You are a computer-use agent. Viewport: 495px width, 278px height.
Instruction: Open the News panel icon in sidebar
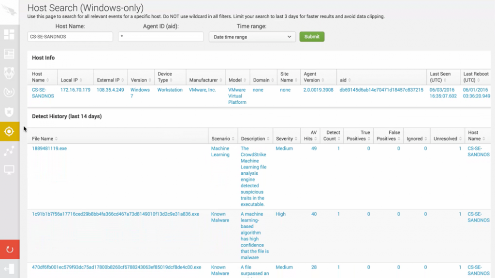point(9,54)
